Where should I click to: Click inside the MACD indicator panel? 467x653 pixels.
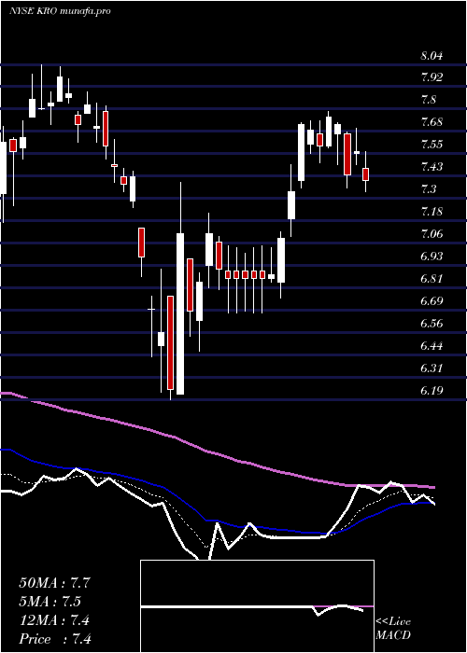257,606
